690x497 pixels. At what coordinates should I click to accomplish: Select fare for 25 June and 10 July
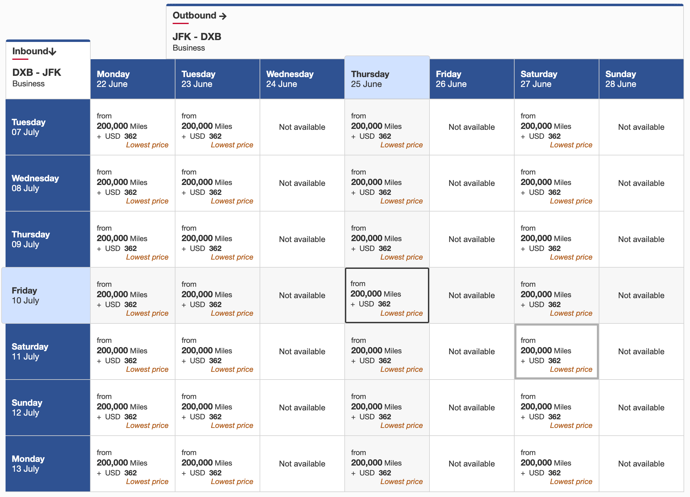click(x=387, y=295)
